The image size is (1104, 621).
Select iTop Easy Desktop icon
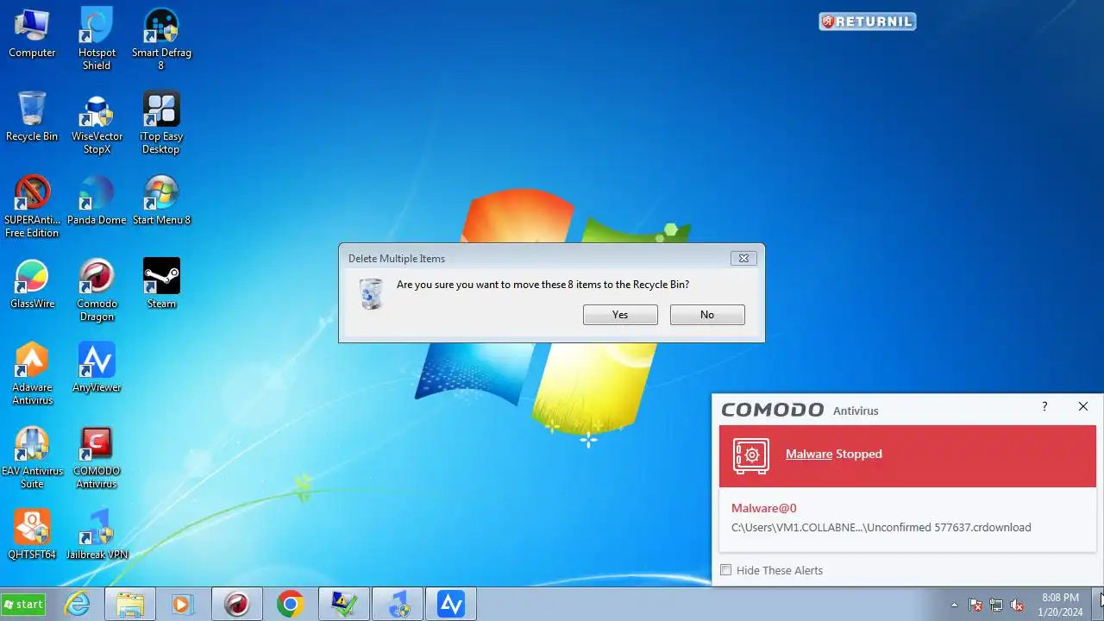coord(161,122)
